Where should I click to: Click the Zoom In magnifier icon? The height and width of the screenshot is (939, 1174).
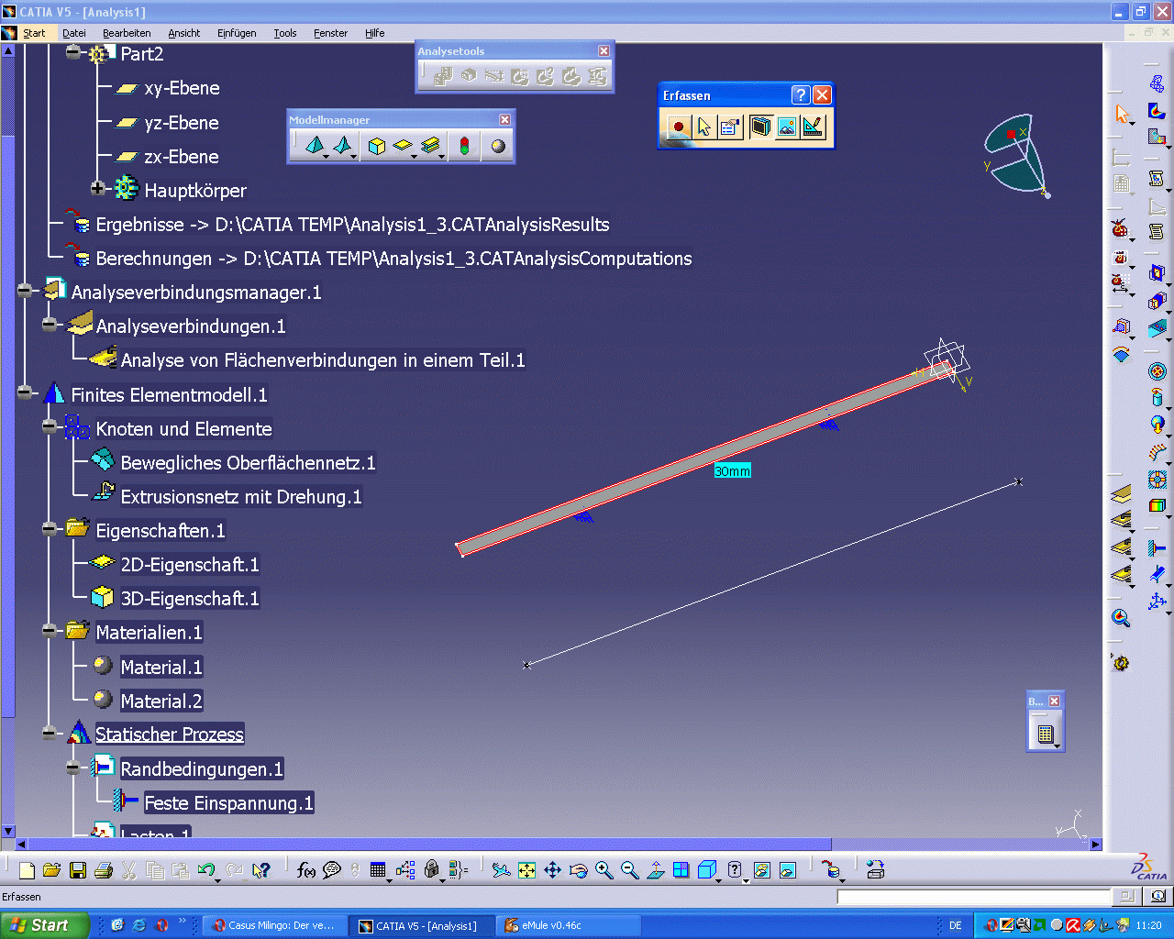(604, 870)
